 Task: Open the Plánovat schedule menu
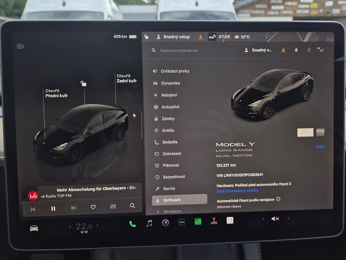point(167,166)
